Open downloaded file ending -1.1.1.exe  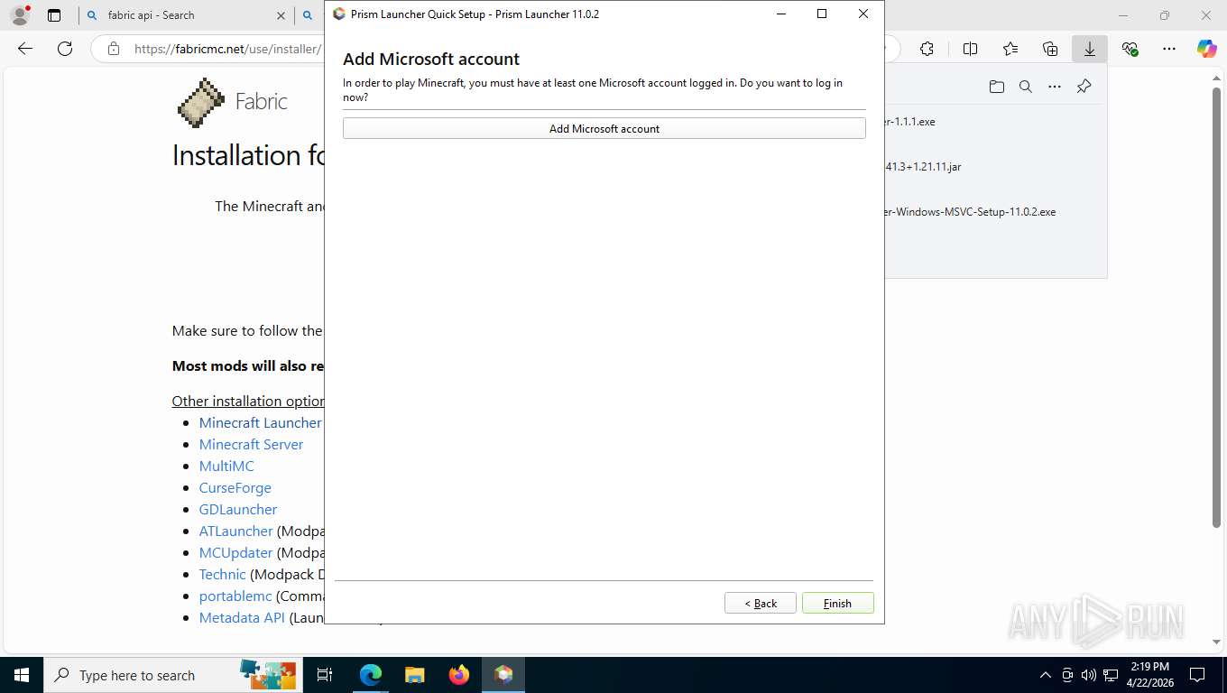[910, 122]
